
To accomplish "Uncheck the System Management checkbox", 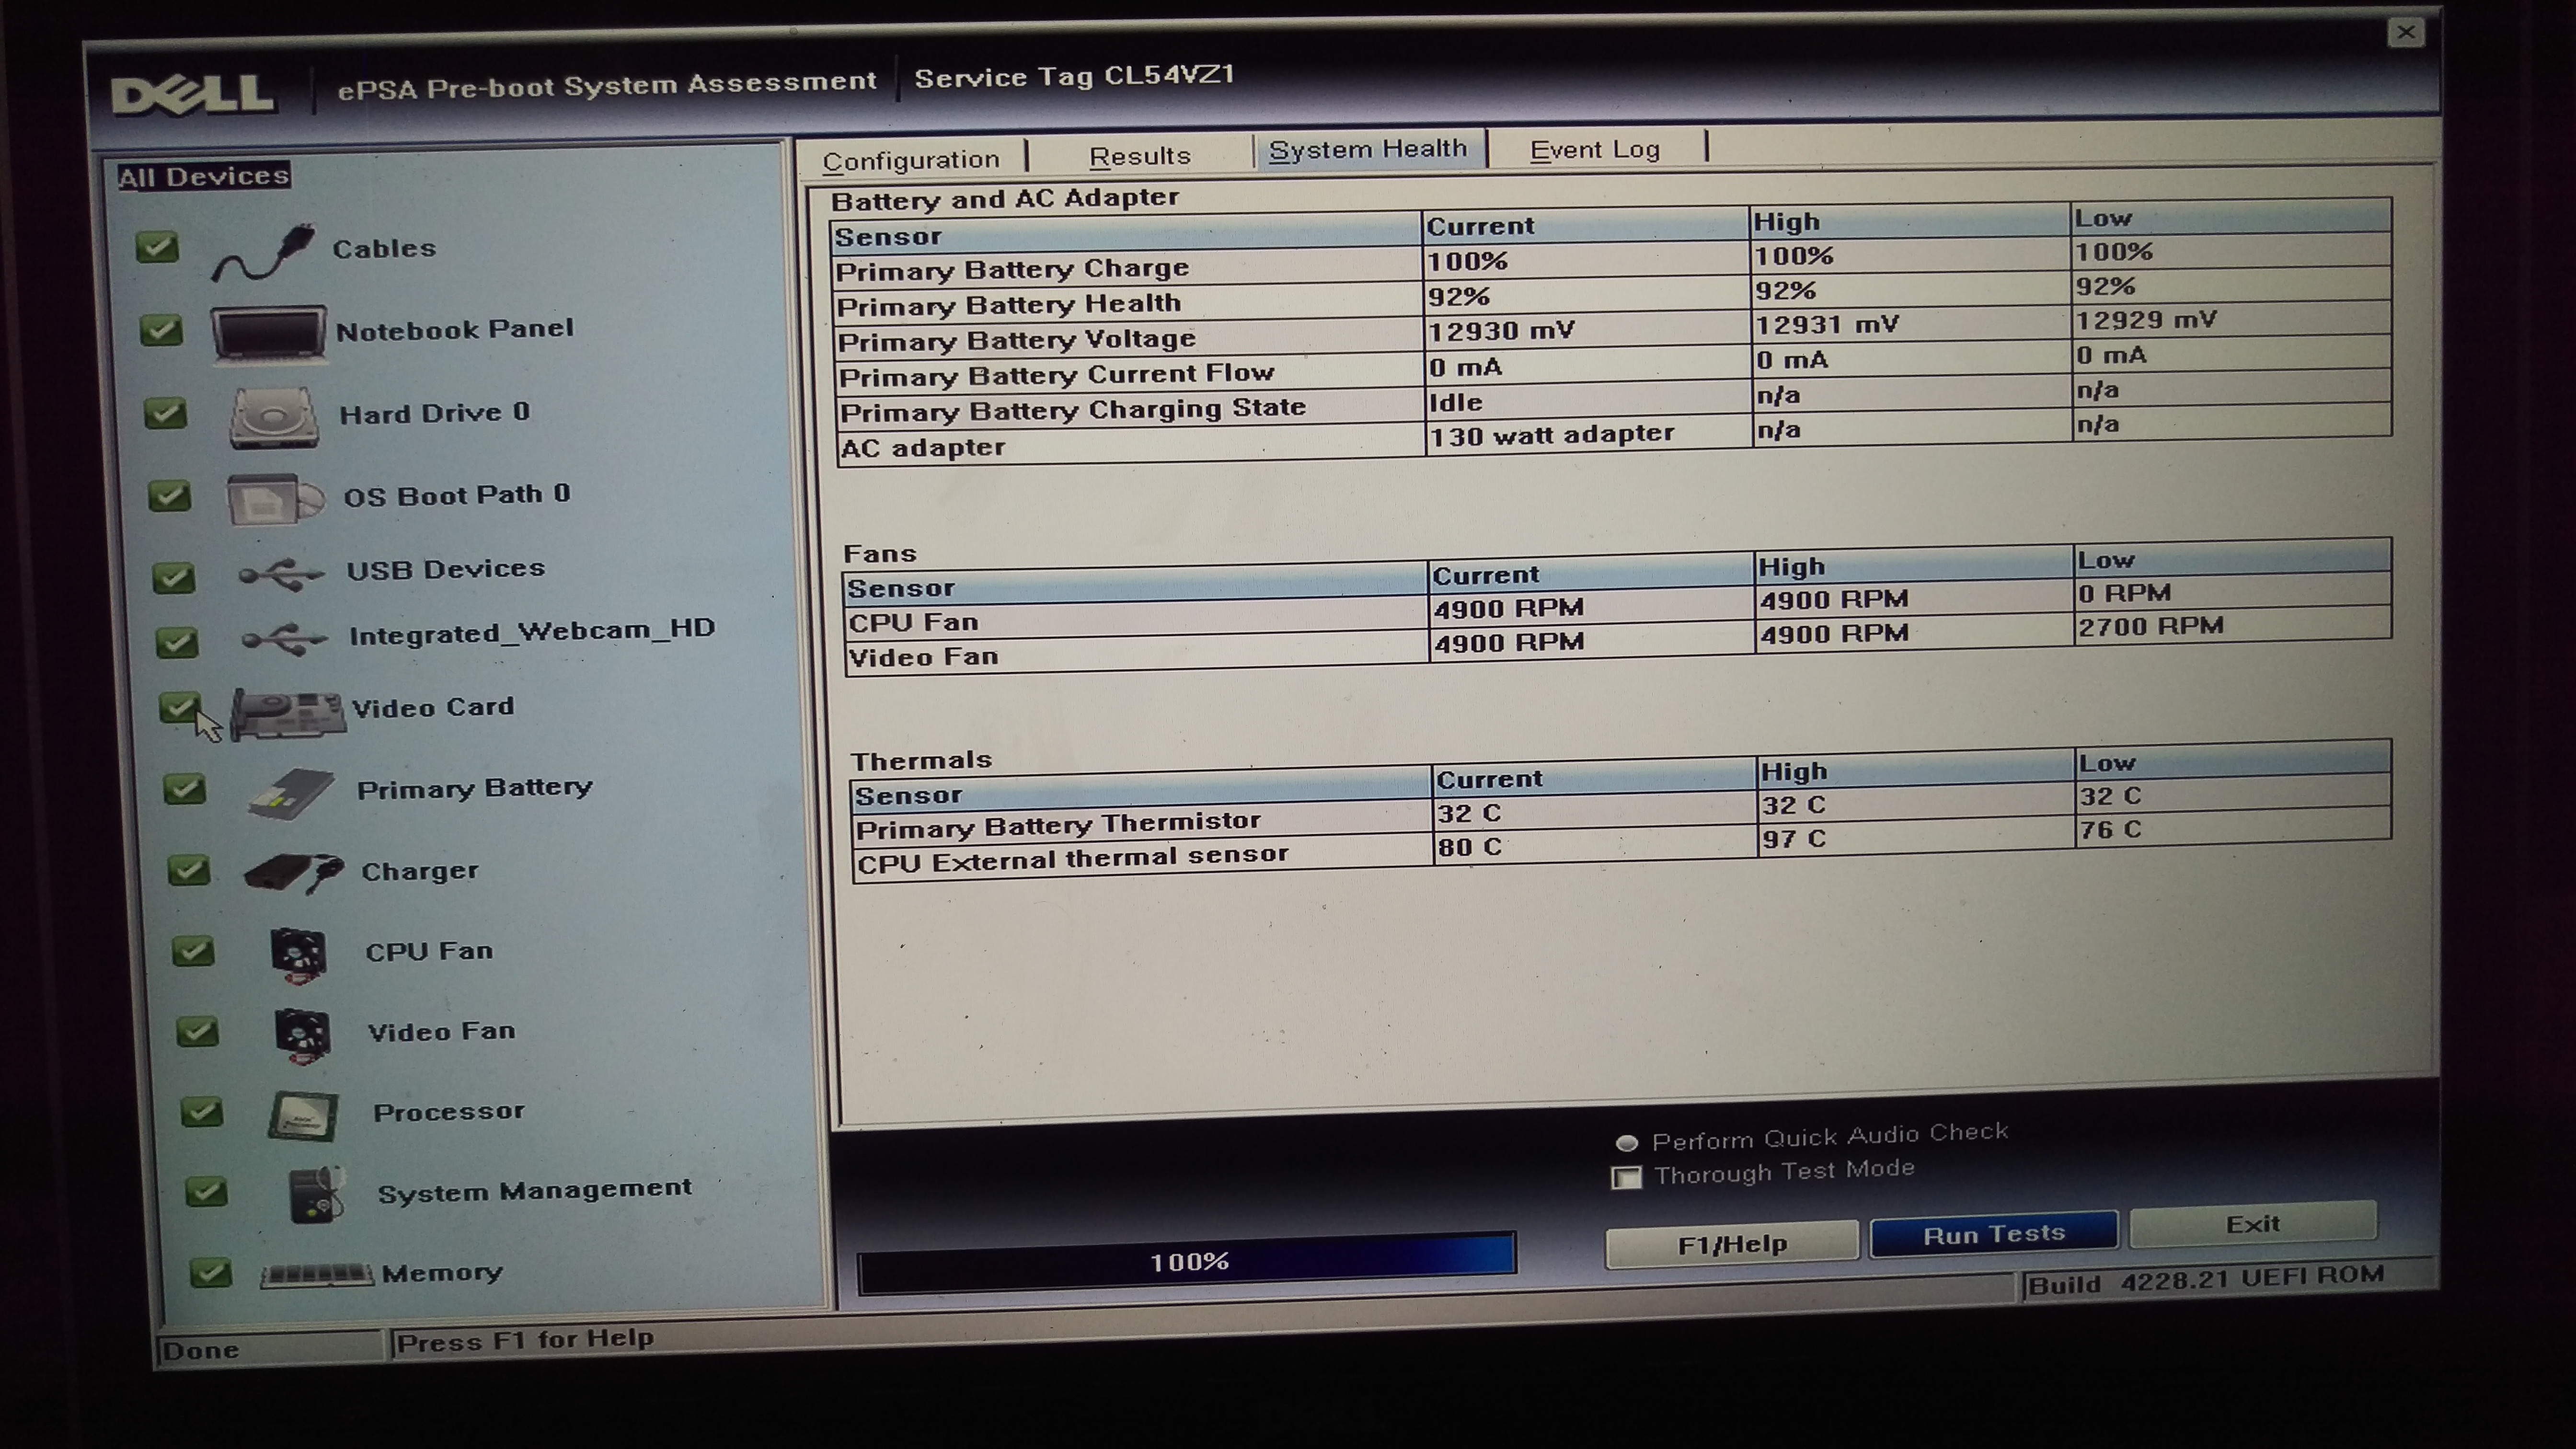I will [x=206, y=1191].
